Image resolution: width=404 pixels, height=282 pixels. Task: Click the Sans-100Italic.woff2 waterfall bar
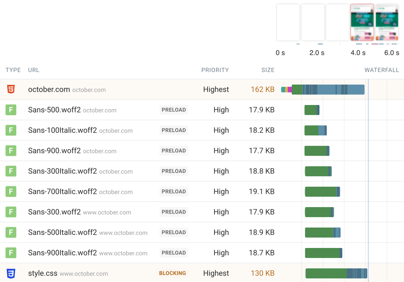coord(316,130)
